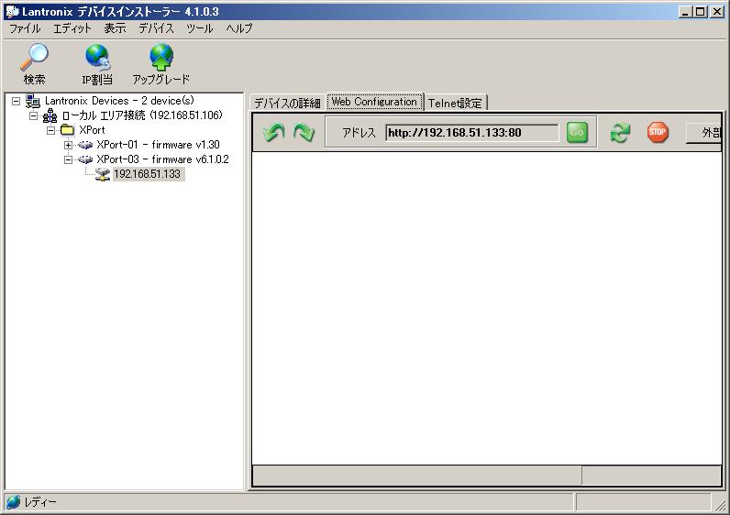Select ローカル エリア接続 (192.168.51.106) row
This screenshot has height=515, width=730.
click(x=142, y=115)
